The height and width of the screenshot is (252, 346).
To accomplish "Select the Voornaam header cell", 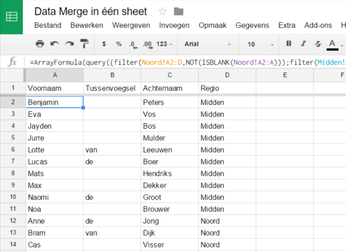I will tap(55, 88).
